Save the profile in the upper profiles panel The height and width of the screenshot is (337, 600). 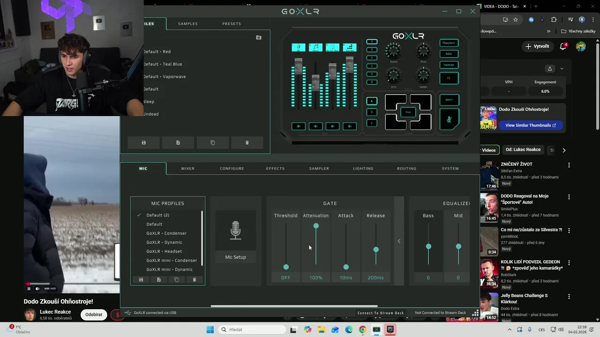(x=143, y=143)
